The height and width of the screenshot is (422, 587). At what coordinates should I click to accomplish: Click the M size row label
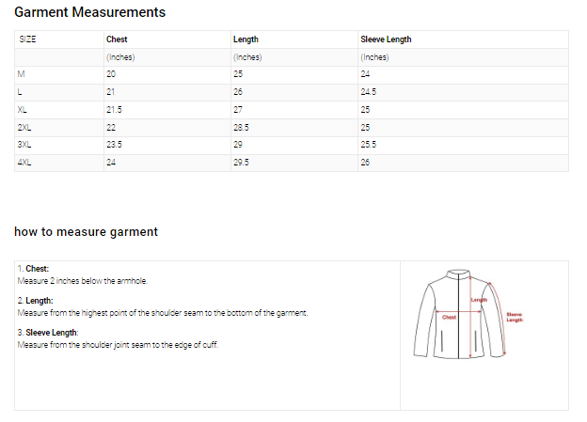click(x=21, y=73)
